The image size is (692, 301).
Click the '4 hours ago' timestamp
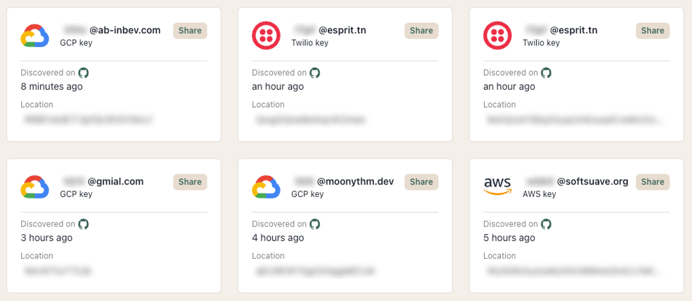coord(278,238)
